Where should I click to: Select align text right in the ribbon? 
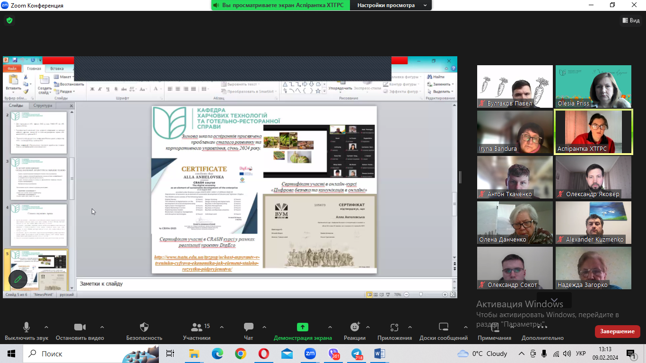[x=187, y=89]
